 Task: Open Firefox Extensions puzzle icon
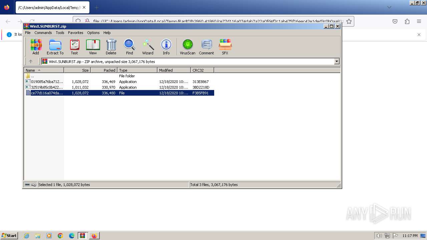(407, 21)
